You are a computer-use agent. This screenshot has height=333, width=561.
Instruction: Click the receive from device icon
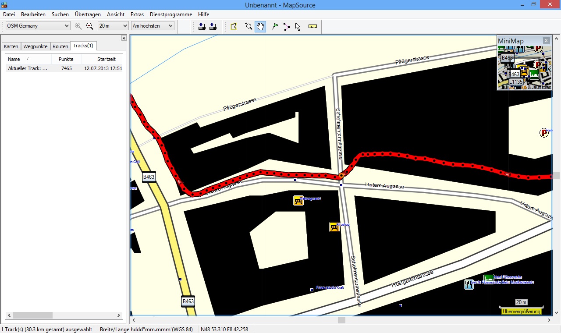coord(213,26)
